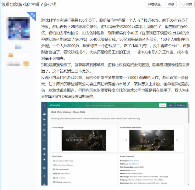Go to next screenshot with right arrow
This screenshot has width=195, height=190.
click(x=177, y=140)
